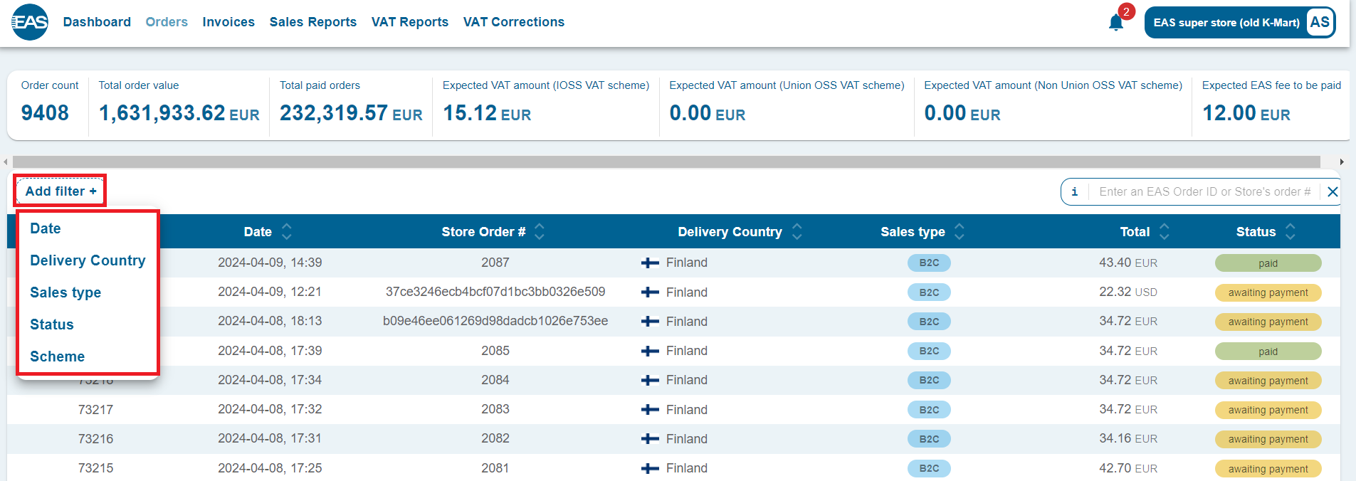Sort by Store Order # arrows
This screenshot has width=1356, height=481.
(540, 231)
